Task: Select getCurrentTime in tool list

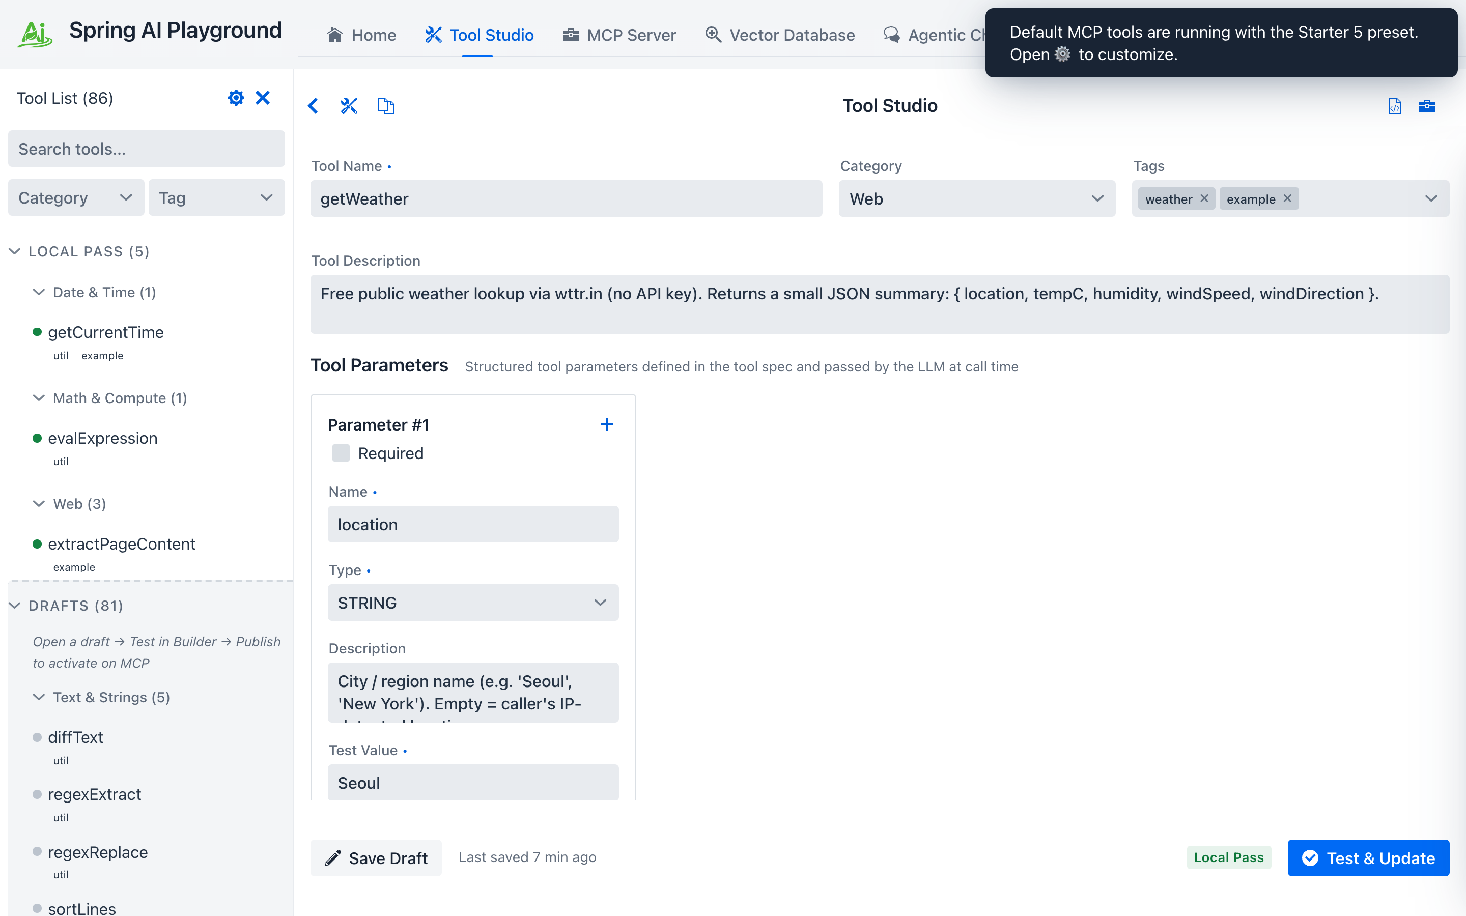Action: 106,332
